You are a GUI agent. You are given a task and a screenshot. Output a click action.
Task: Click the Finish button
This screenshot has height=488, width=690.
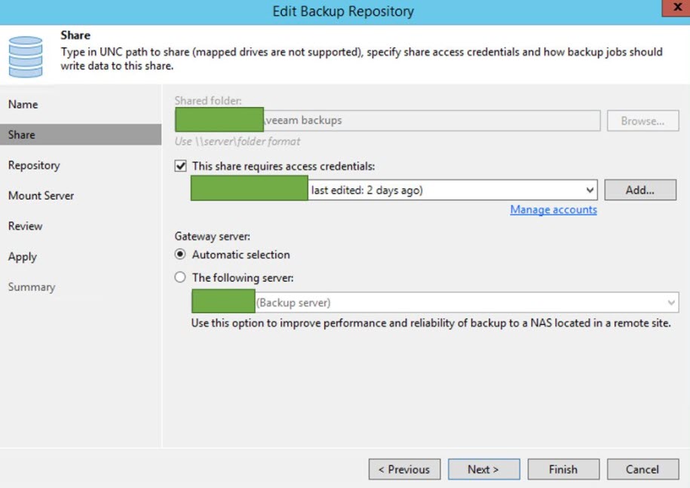(563, 469)
